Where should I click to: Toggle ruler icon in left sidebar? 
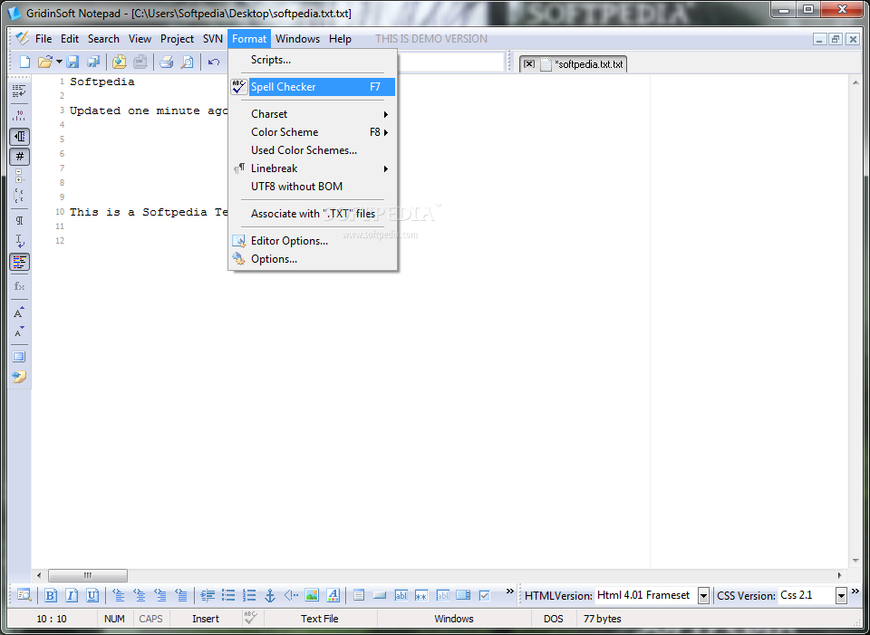pyautogui.click(x=19, y=115)
